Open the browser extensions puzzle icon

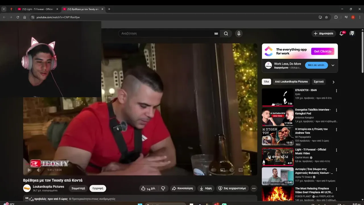[x=336, y=17]
